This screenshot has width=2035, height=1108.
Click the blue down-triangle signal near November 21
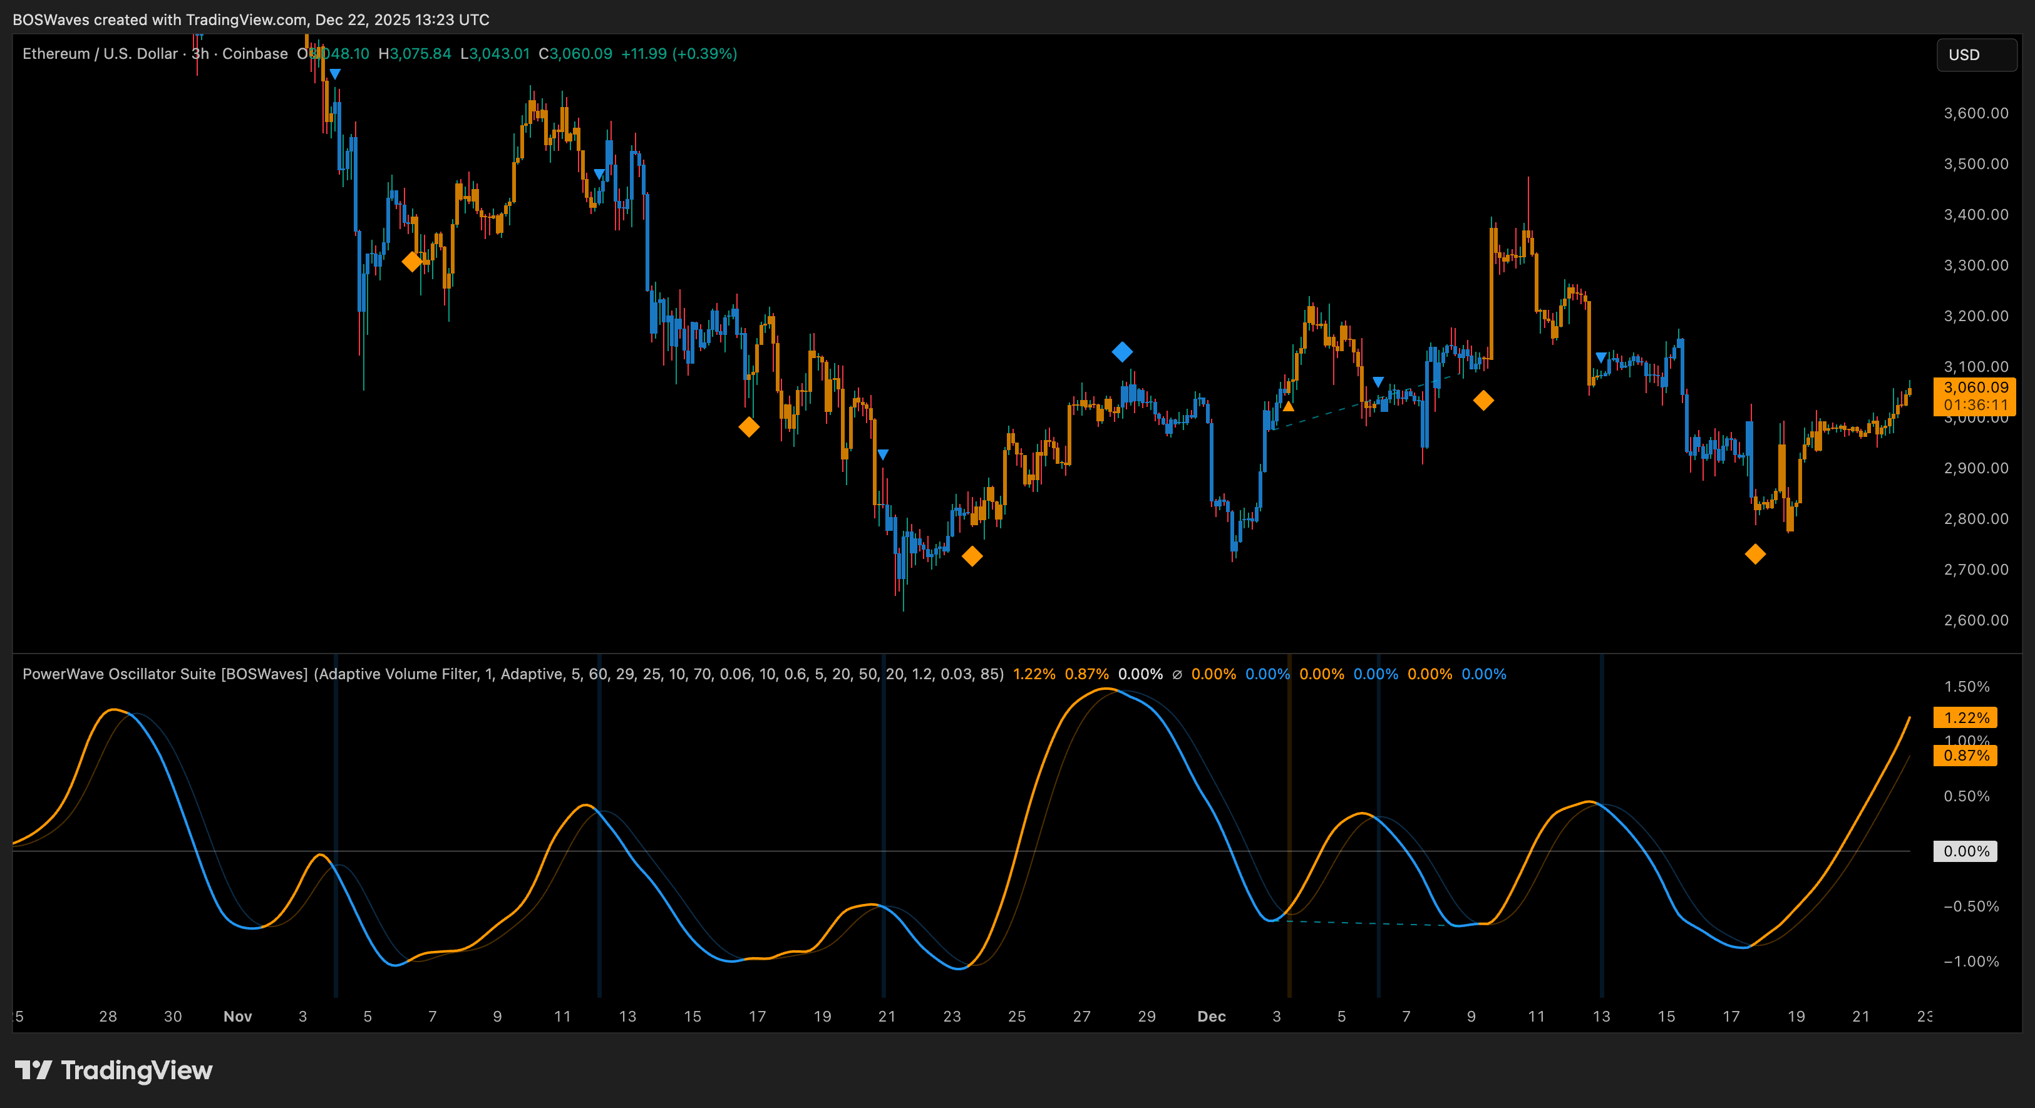pyautogui.click(x=884, y=455)
